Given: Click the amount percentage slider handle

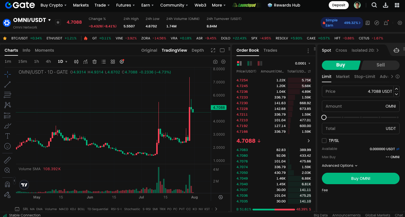Looking at the screenshot, I should [324, 117].
